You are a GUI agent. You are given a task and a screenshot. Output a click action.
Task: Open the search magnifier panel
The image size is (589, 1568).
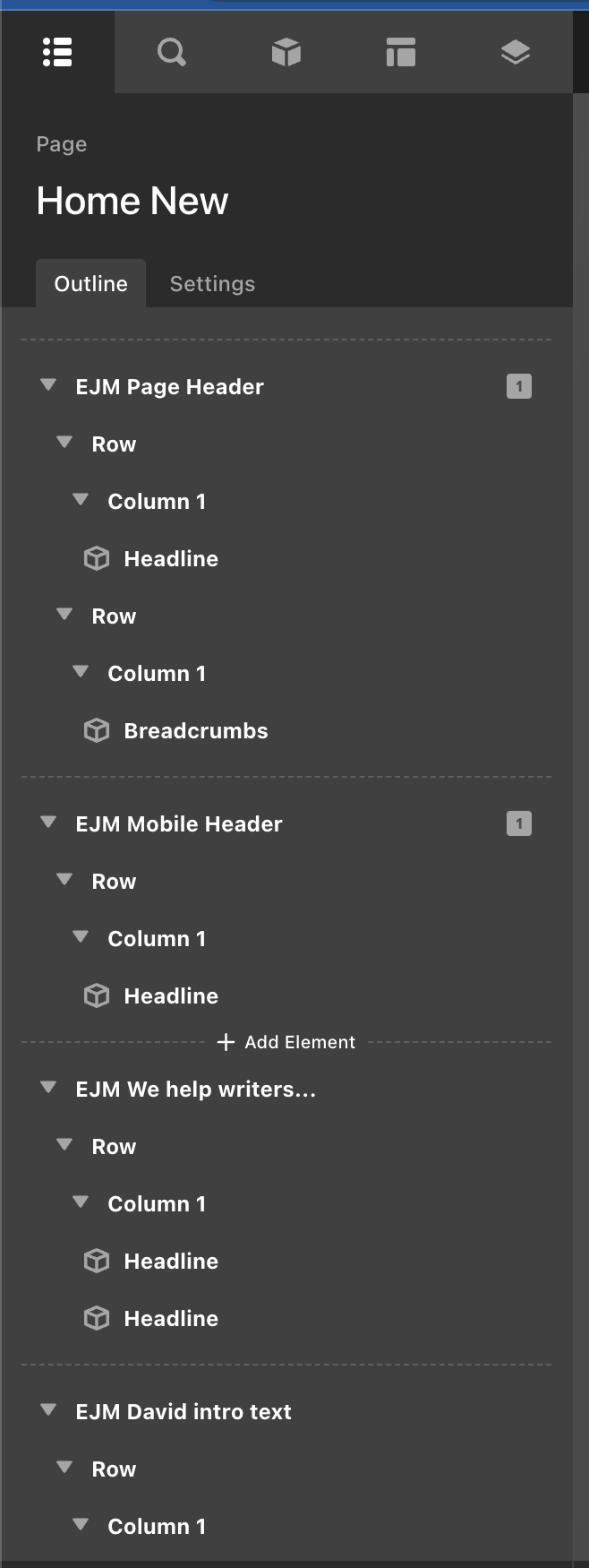171,53
